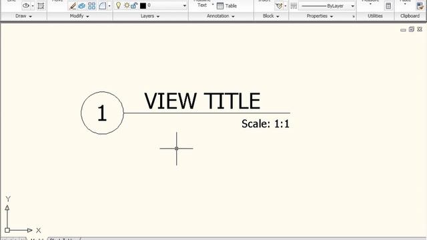Click the UCS origin icon square
Screen dimensions: 427x240
click(7, 230)
